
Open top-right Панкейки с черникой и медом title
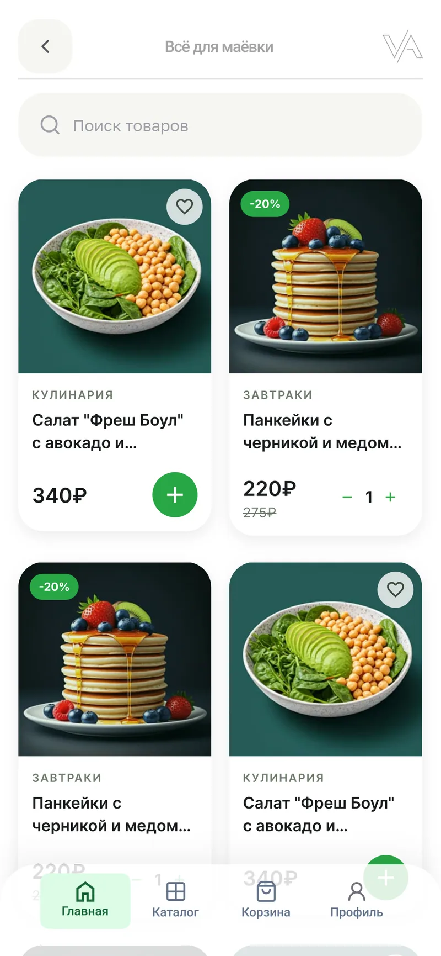click(x=322, y=431)
